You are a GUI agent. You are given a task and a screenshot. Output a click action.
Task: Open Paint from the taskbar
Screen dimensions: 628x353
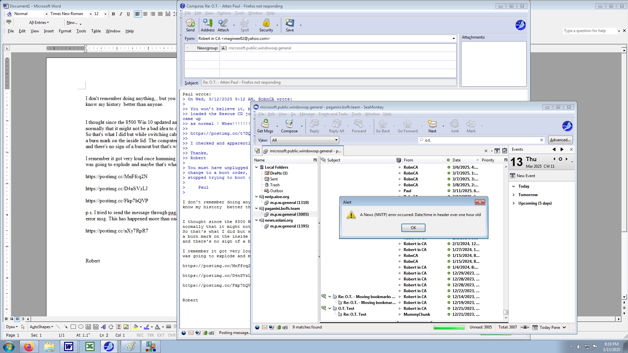pyautogui.click(x=130, y=346)
